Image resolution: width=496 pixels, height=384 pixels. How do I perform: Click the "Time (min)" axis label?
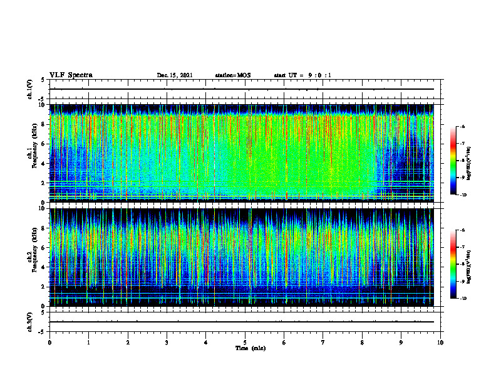coord(251,348)
